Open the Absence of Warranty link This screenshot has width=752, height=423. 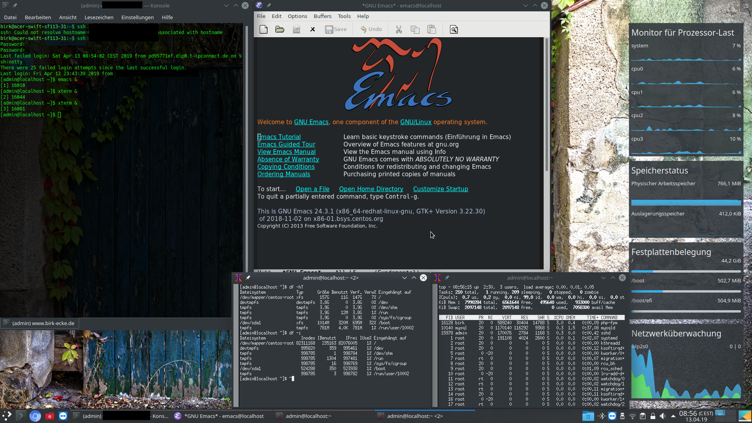pos(288,159)
